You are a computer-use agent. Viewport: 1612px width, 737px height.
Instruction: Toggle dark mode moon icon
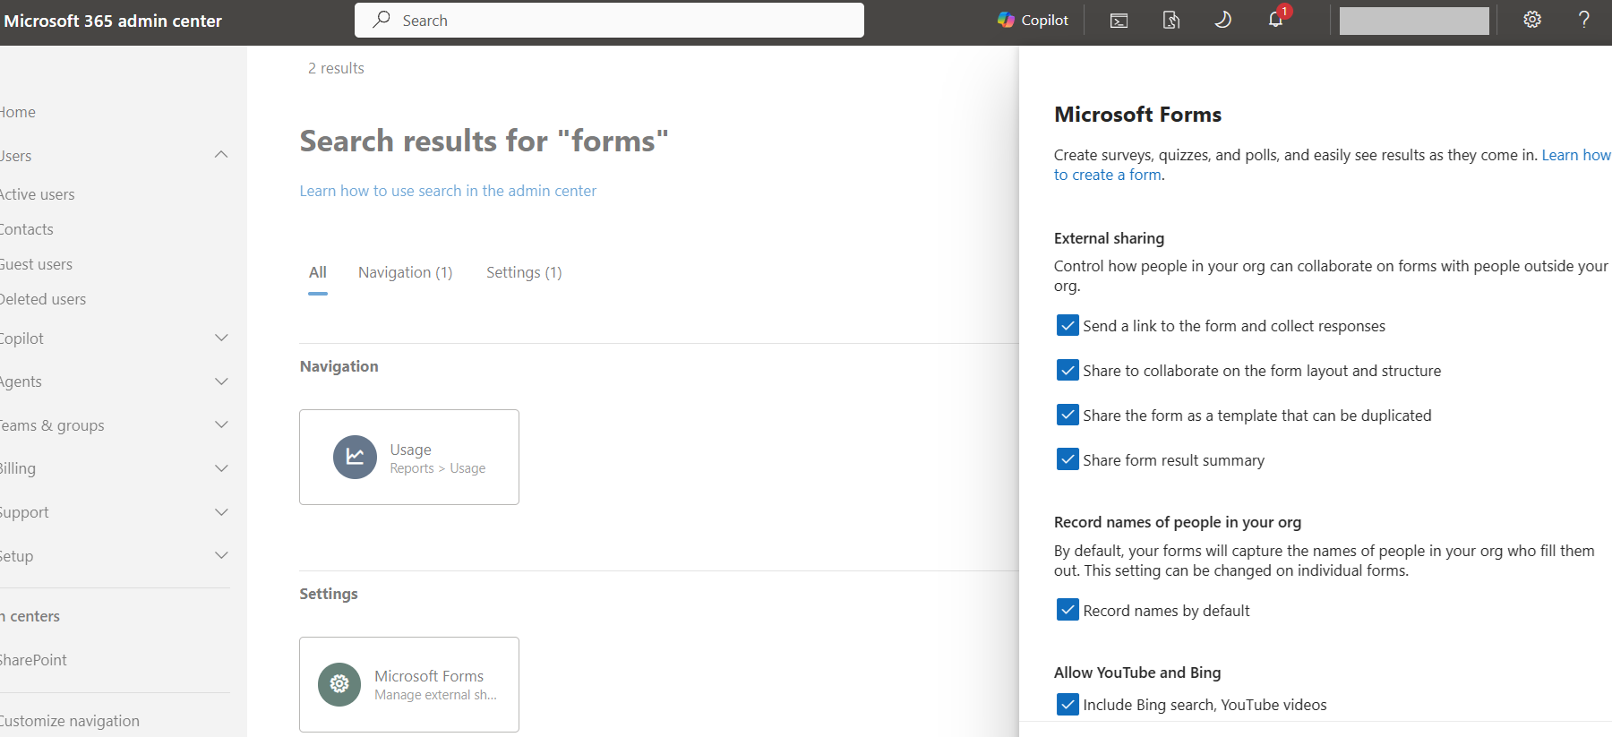(x=1222, y=20)
